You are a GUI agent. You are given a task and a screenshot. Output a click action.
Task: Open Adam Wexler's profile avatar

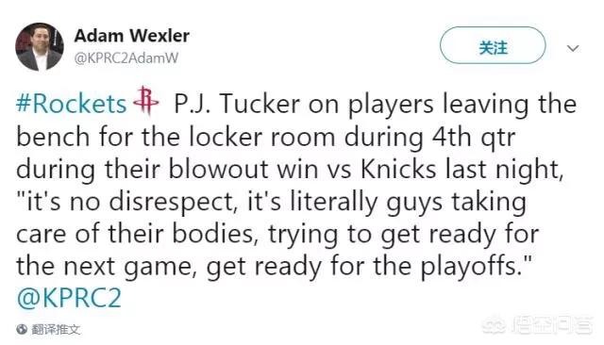tap(40, 46)
